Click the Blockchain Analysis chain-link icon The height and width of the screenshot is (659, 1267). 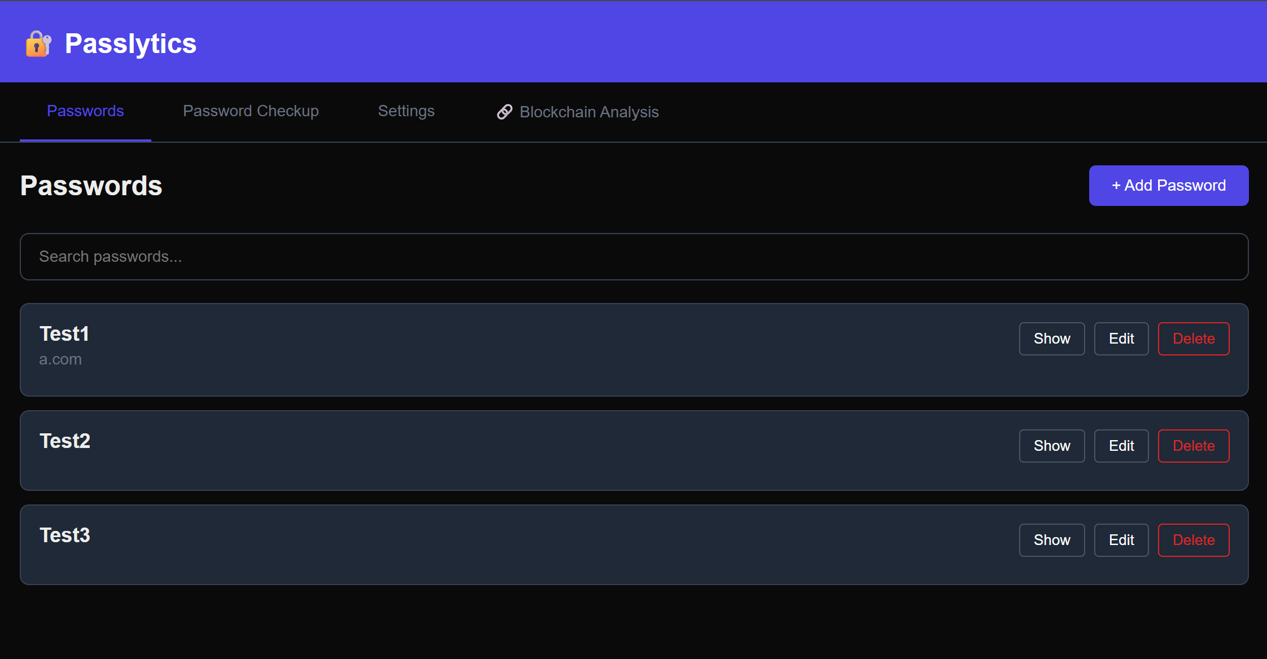click(504, 112)
